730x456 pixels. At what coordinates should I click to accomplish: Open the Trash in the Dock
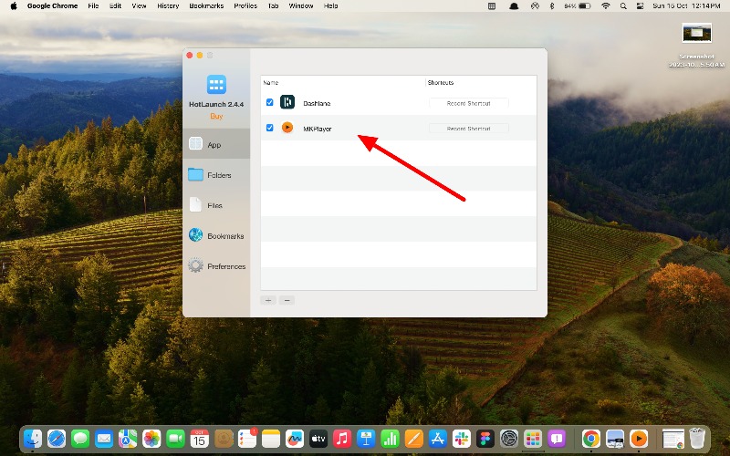[x=697, y=439]
